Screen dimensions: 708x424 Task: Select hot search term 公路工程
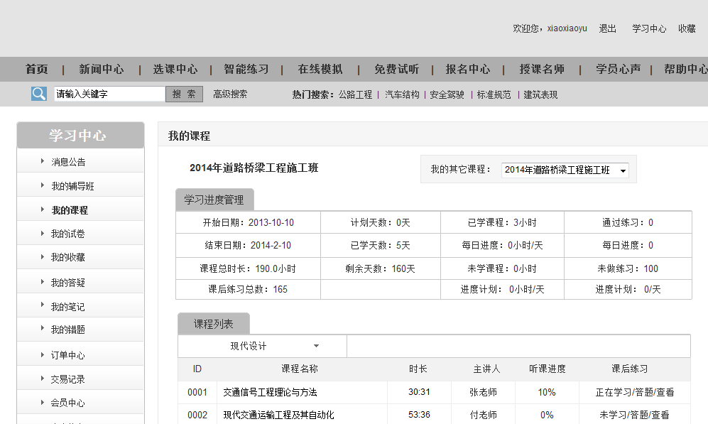pyautogui.click(x=355, y=94)
